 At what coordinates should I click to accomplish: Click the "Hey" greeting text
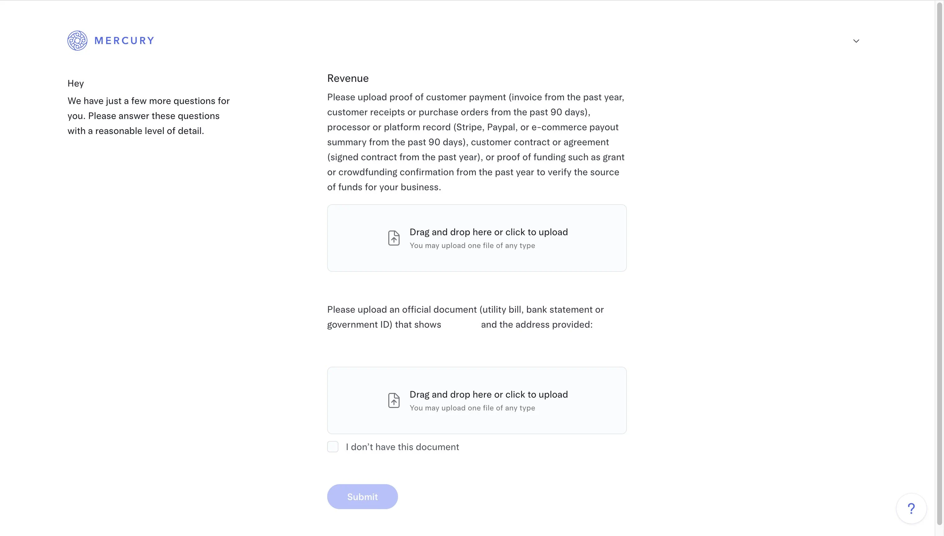coord(76,84)
